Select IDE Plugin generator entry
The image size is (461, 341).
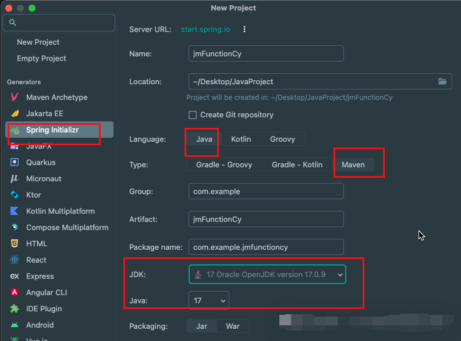(x=44, y=308)
